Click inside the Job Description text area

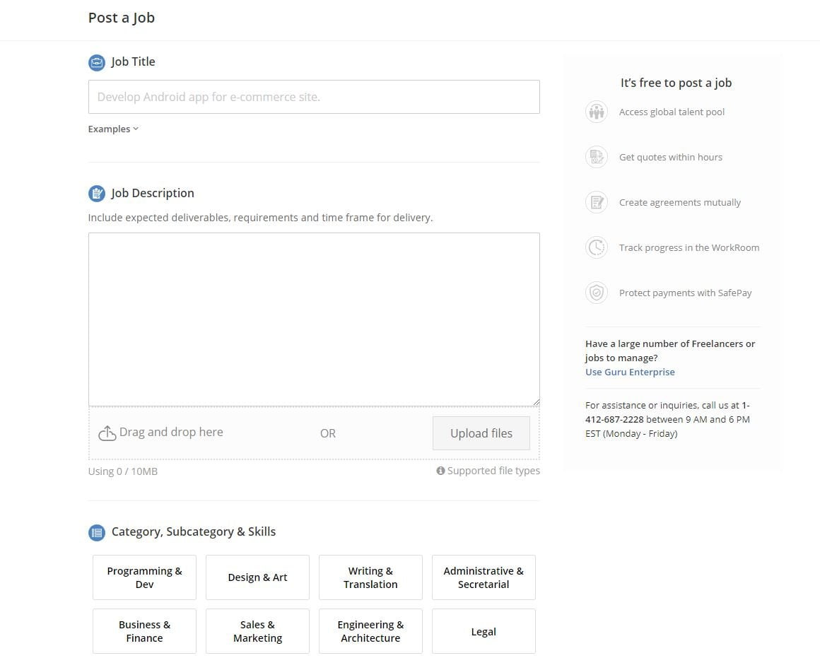[x=314, y=319]
